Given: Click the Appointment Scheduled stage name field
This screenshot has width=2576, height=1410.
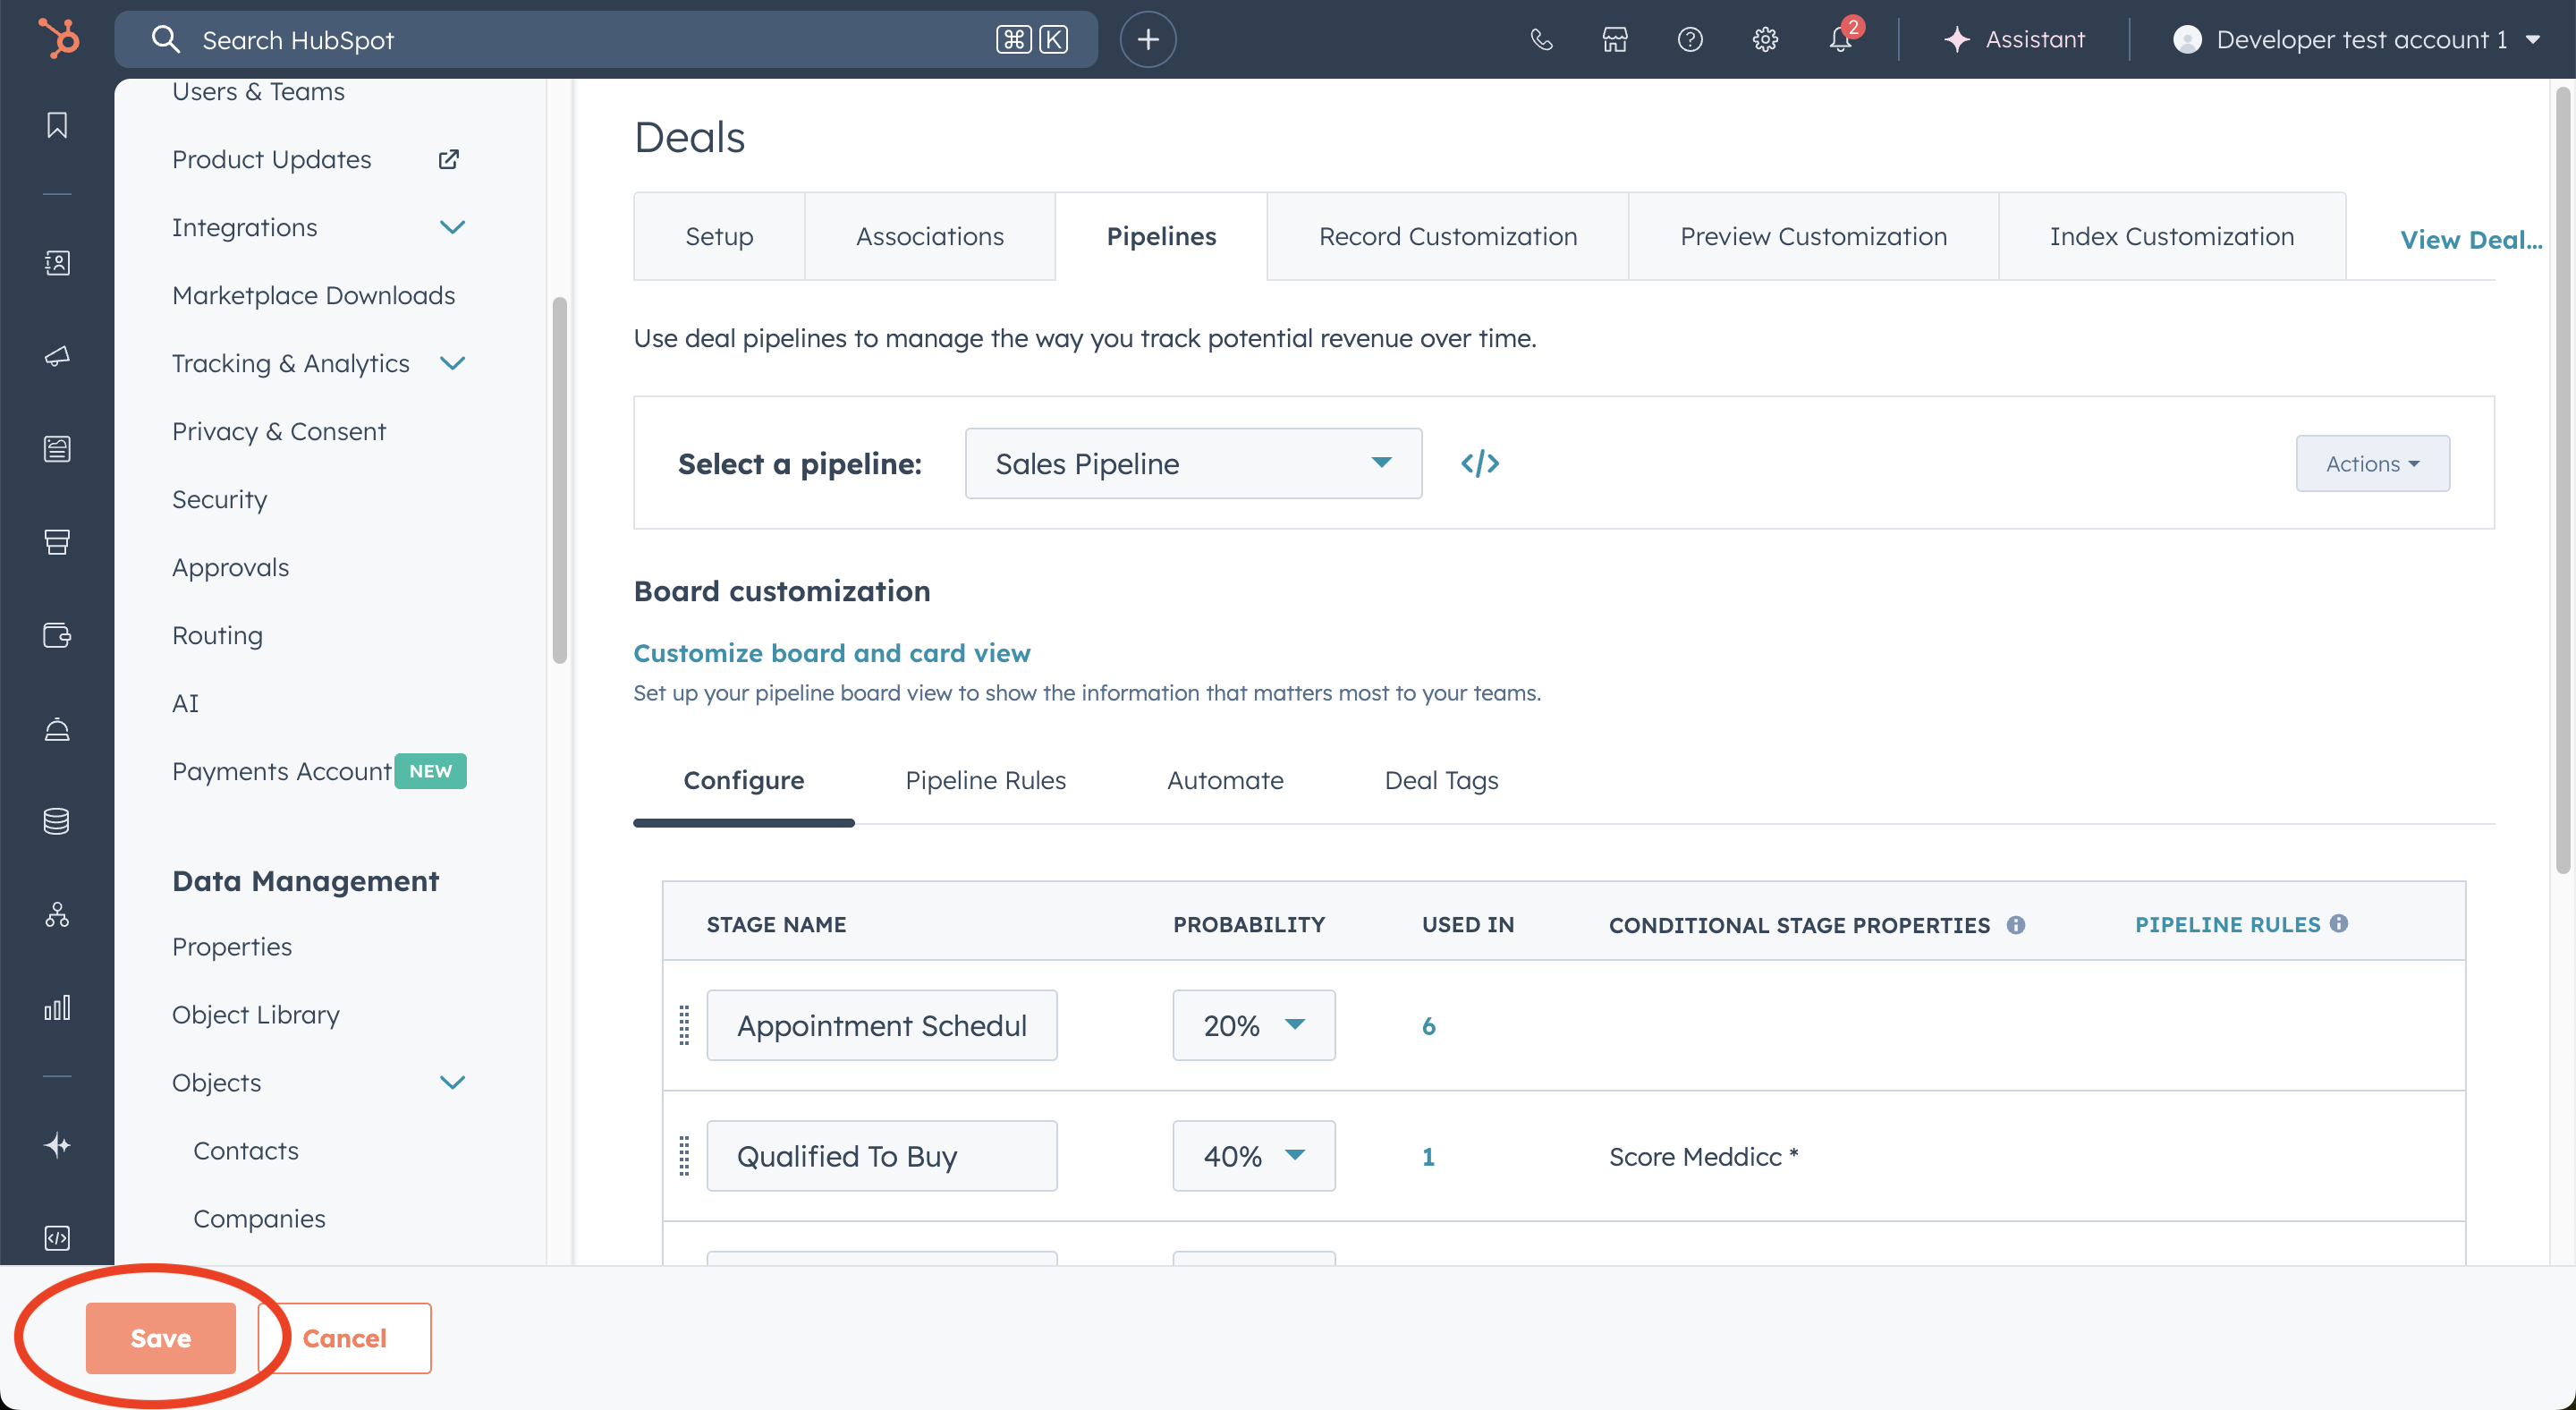Looking at the screenshot, I should pyautogui.click(x=881, y=1025).
